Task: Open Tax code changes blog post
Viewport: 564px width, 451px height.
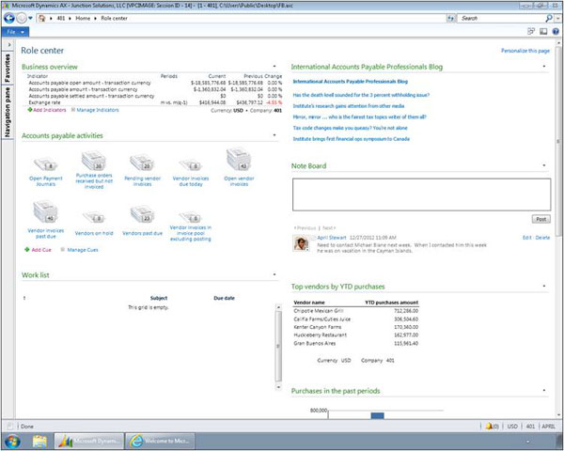Action: pos(350,128)
